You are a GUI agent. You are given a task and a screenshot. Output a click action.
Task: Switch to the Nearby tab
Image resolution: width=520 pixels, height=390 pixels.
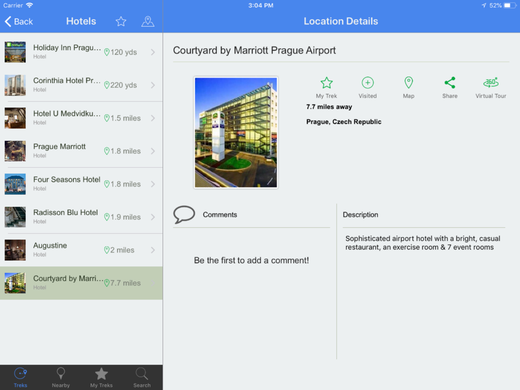pyautogui.click(x=61, y=378)
